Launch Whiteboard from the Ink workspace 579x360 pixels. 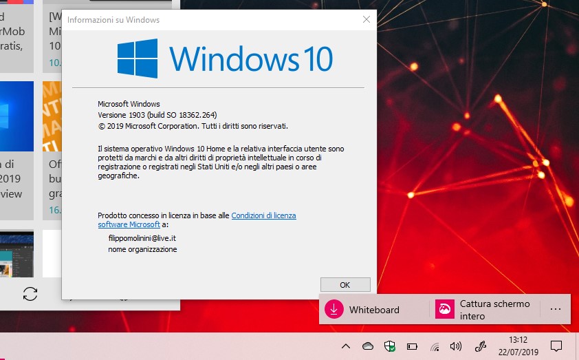pos(334,309)
